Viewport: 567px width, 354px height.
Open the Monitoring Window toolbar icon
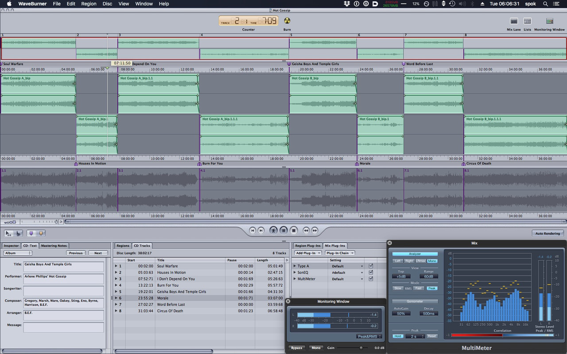(549, 21)
